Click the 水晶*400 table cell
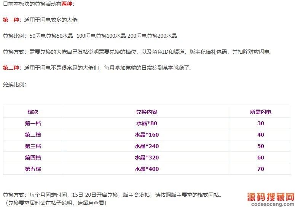The width and height of the screenshot is (295, 207). [147, 169]
